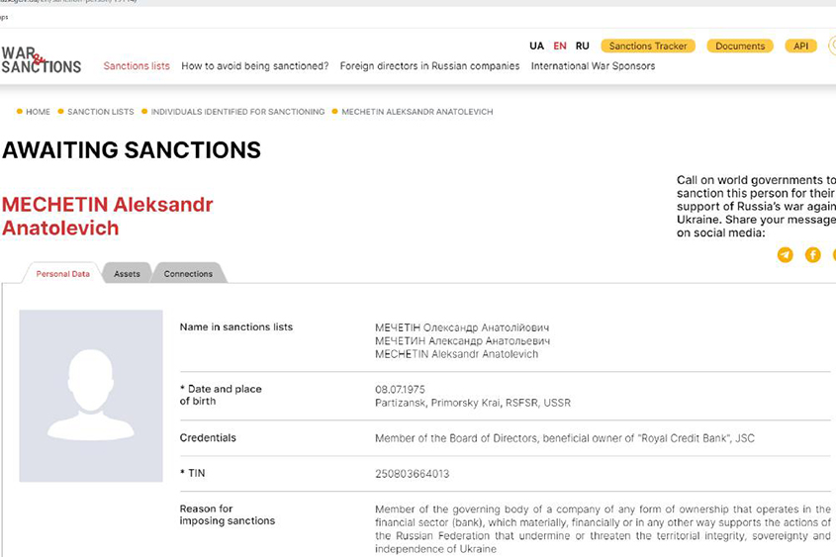Click the War & Sanctions logo
Viewport: 836px width, 557px height.
pos(41,59)
